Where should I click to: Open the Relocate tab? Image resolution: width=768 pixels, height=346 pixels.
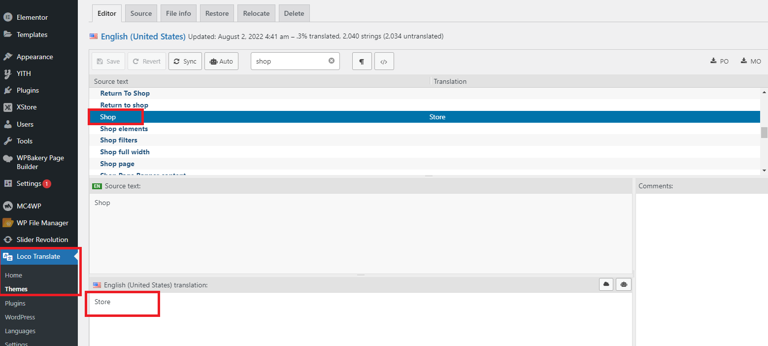click(256, 13)
